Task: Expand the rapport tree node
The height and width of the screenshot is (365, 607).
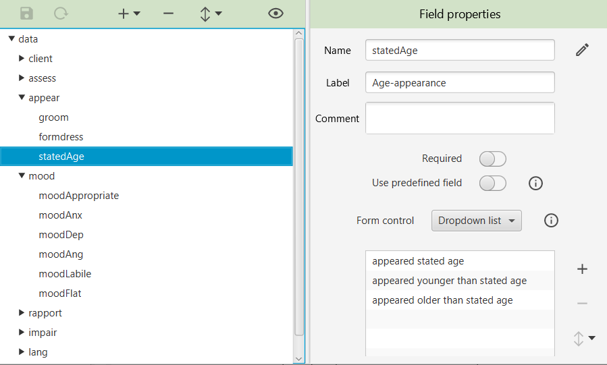Action: [22, 312]
